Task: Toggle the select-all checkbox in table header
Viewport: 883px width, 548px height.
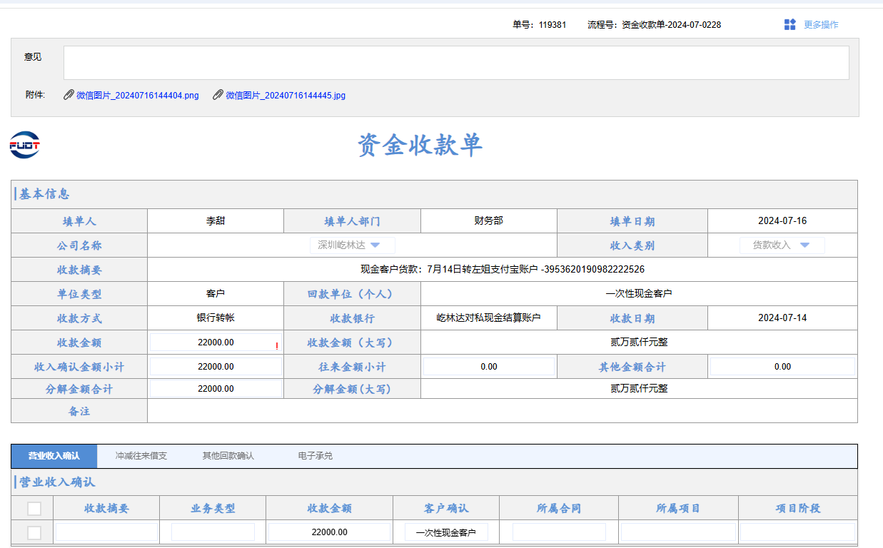Action: click(x=34, y=509)
